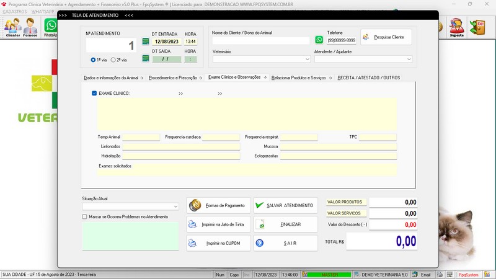The width and height of the screenshot is (496, 279).
Task: Click the Formas de Pagamento button label
Action: click(x=225, y=206)
